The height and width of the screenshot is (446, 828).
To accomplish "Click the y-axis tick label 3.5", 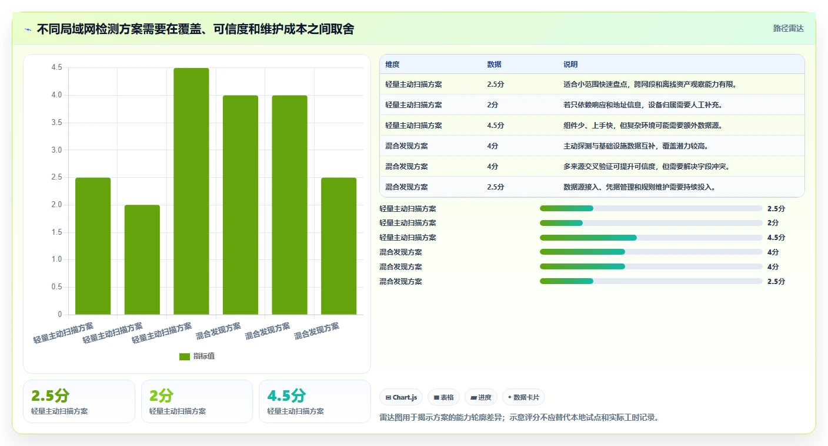I will [56, 123].
